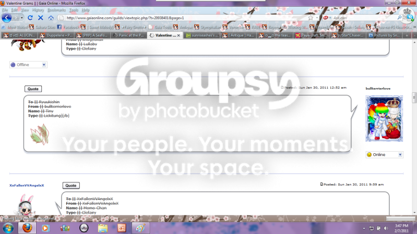This screenshot has width=417, height=234.
Task: Go to home page via house icon
Action: (51, 18)
